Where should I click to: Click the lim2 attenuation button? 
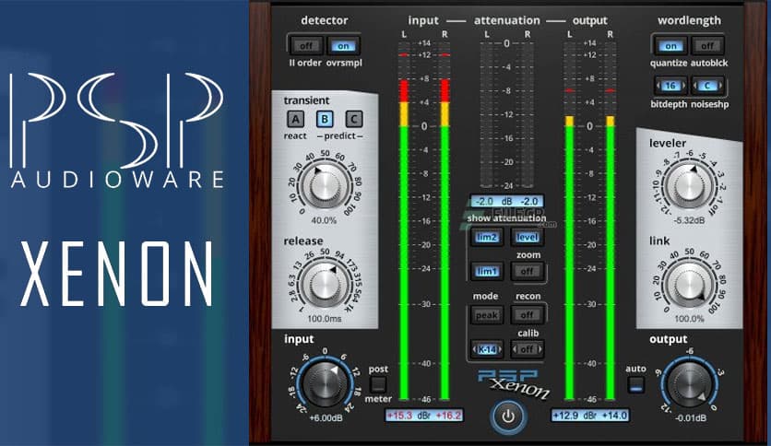click(487, 237)
